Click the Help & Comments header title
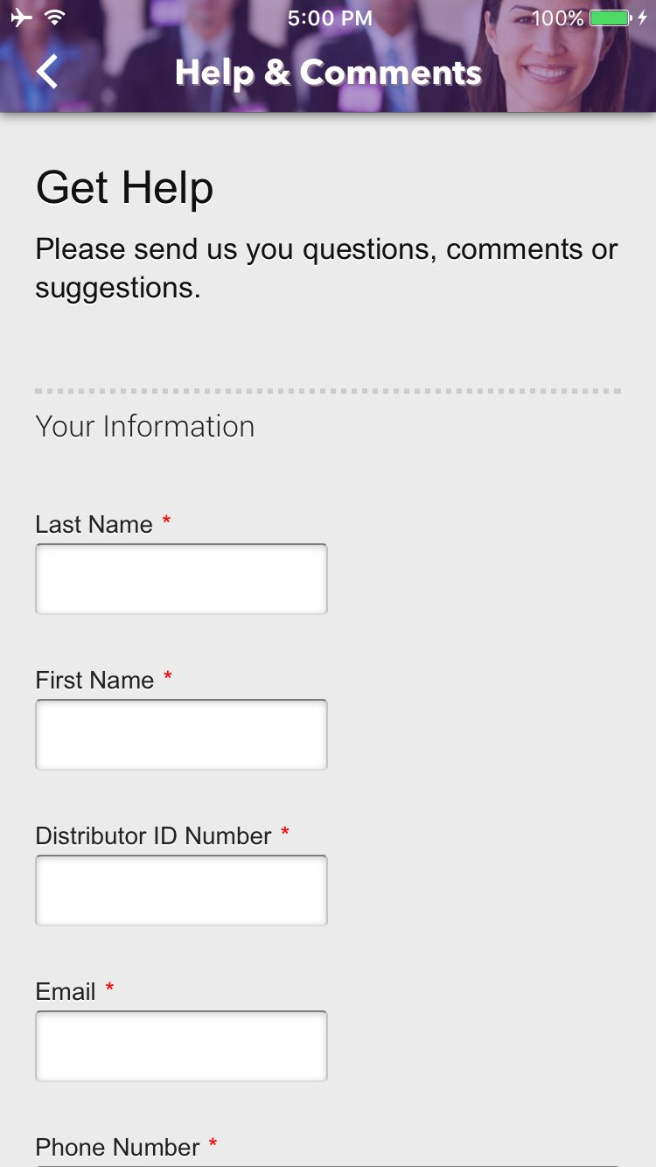The width and height of the screenshot is (656, 1167). tap(328, 73)
